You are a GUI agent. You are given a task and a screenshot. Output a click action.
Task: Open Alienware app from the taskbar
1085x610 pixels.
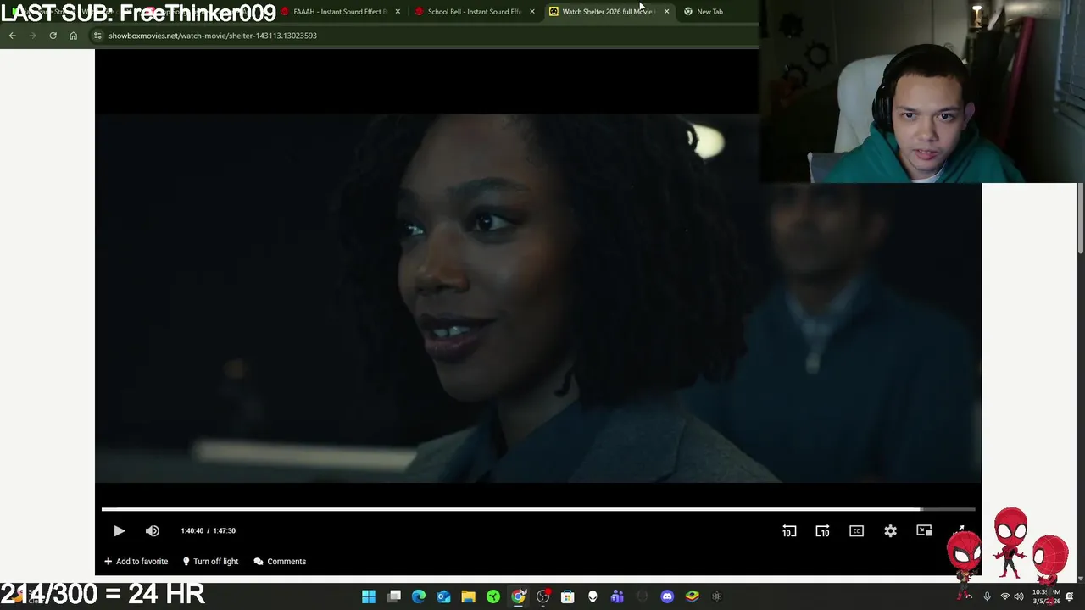[x=593, y=596]
